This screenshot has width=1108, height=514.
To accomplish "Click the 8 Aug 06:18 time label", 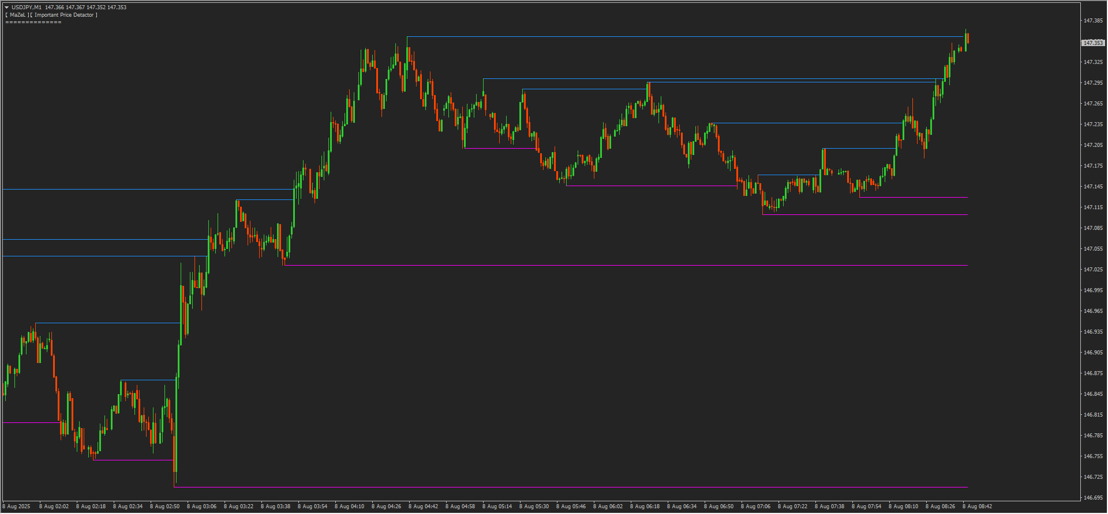I will [645, 507].
